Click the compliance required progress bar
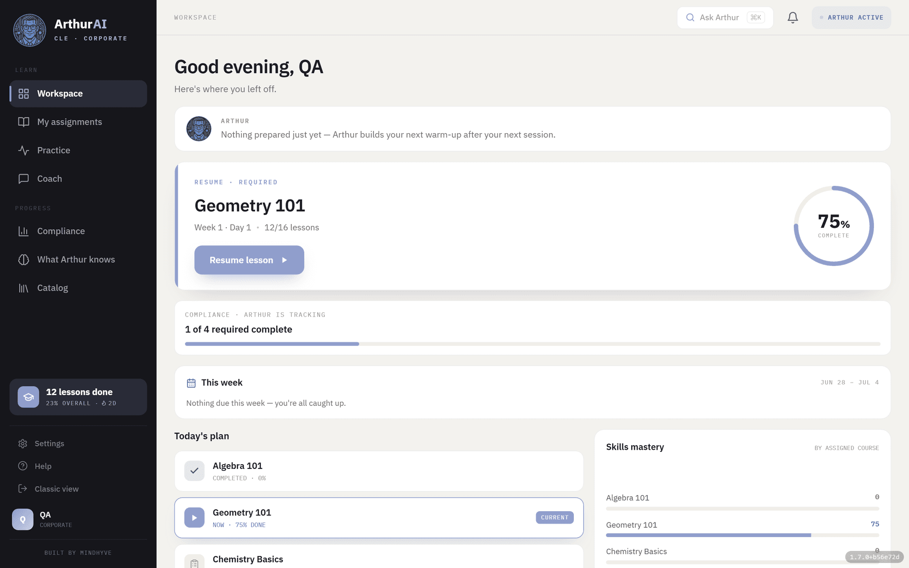 [532, 344]
